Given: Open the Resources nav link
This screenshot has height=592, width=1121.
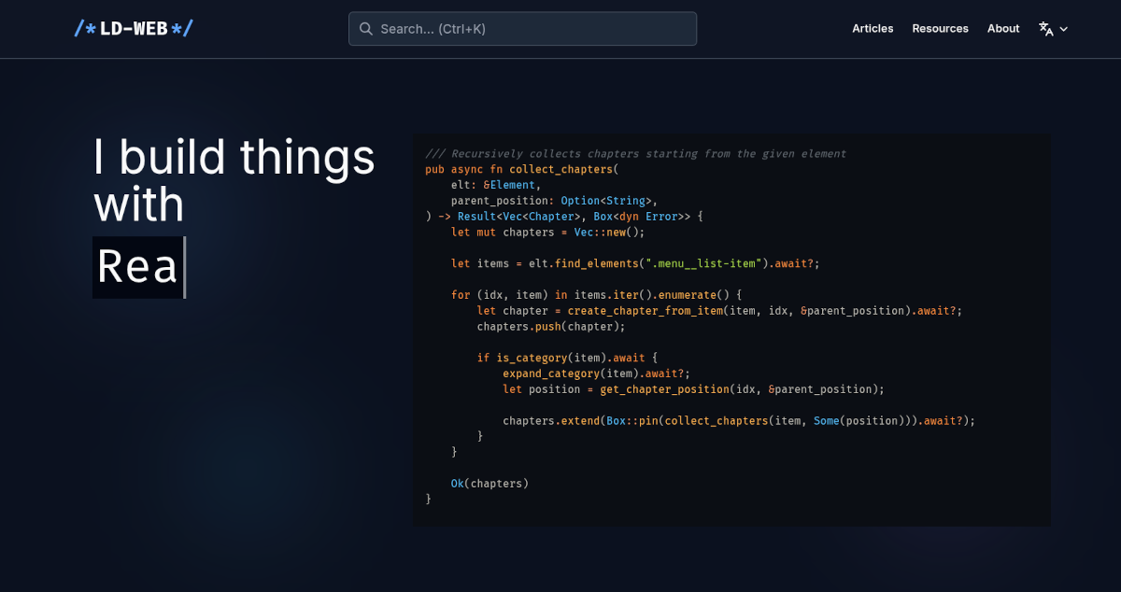Looking at the screenshot, I should pos(940,29).
